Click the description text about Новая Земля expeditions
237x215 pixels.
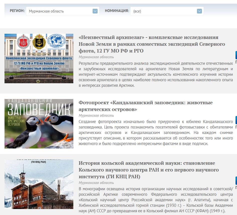pos(156,74)
